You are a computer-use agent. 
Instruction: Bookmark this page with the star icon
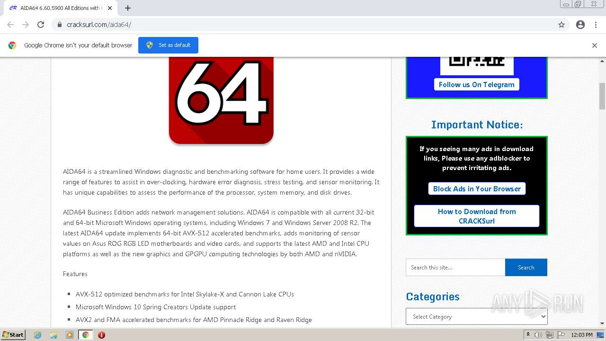pos(561,25)
